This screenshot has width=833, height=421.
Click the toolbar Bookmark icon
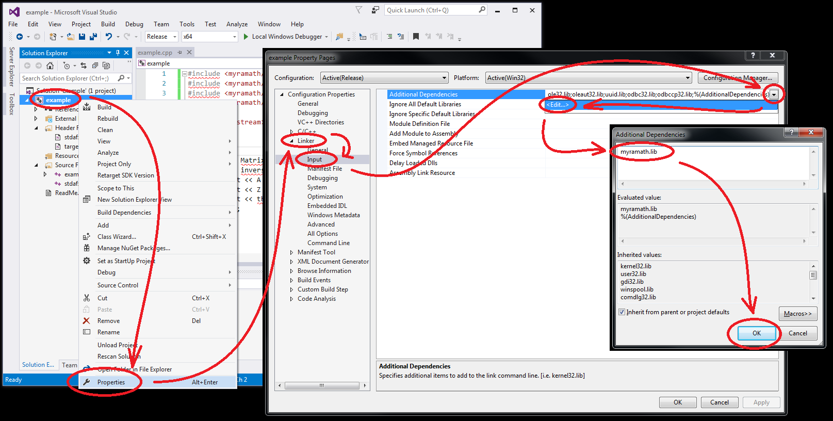click(416, 37)
